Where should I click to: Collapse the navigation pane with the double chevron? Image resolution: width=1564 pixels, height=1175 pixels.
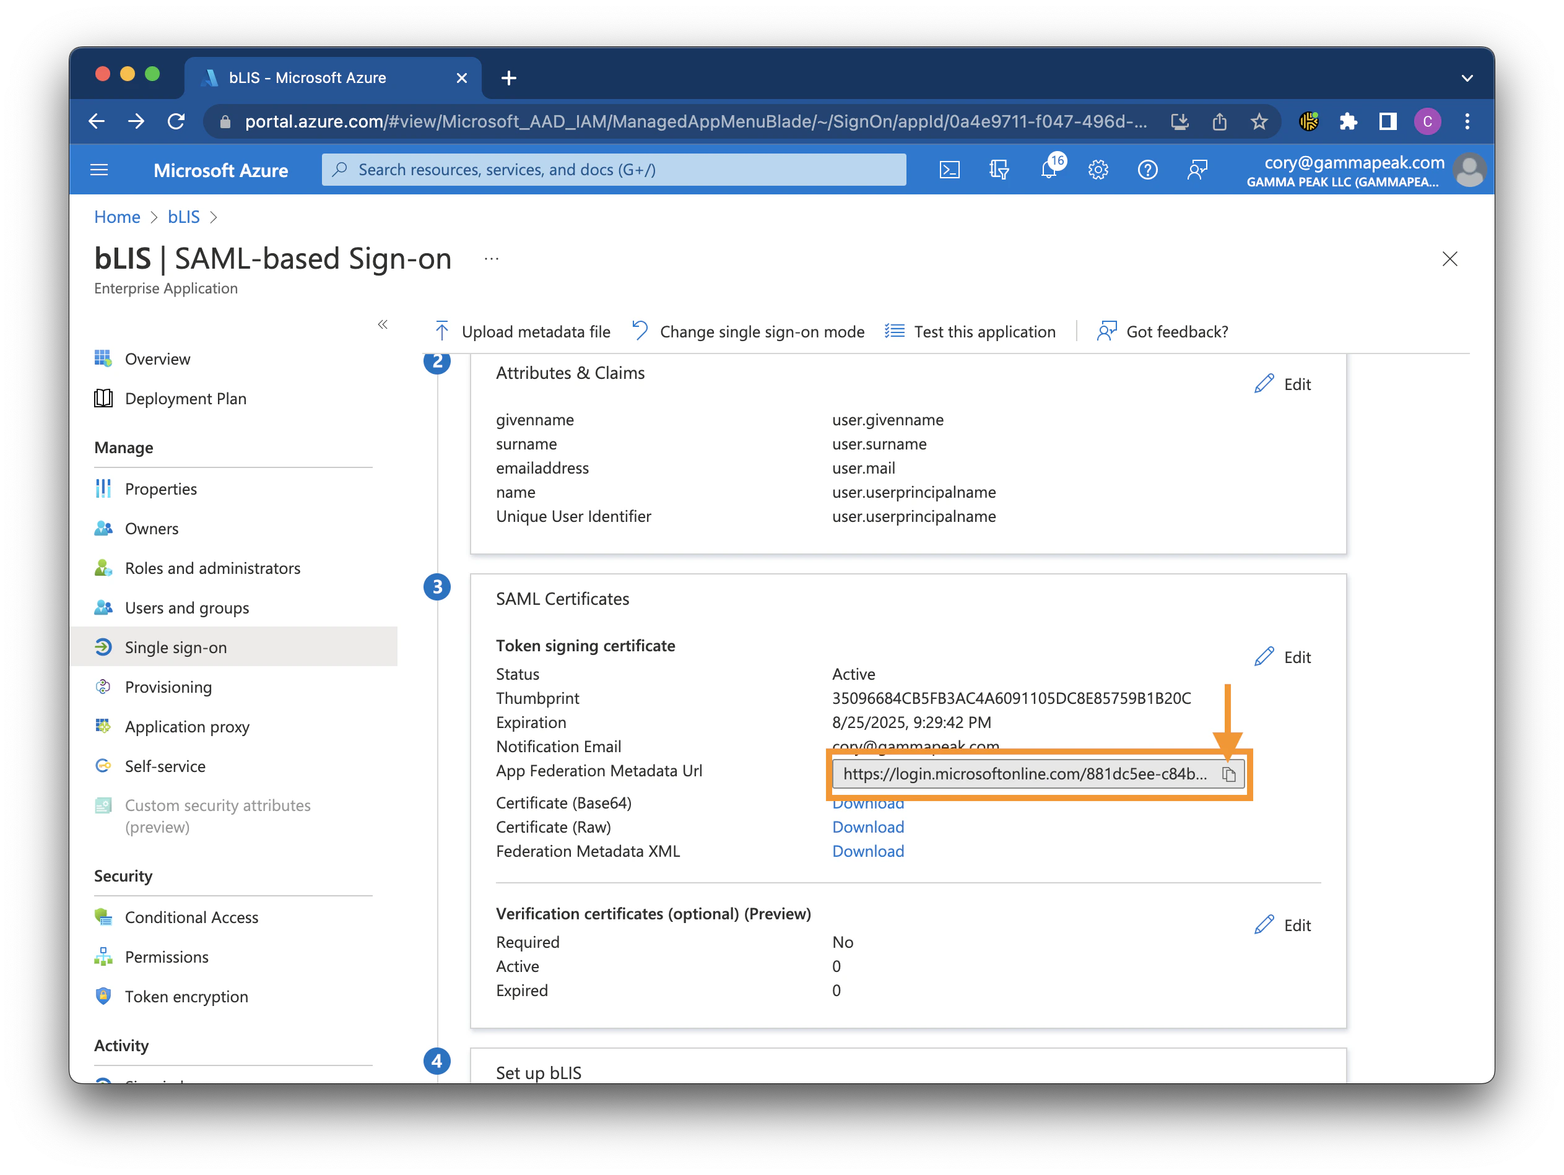pyautogui.click(x=383, y=324)
